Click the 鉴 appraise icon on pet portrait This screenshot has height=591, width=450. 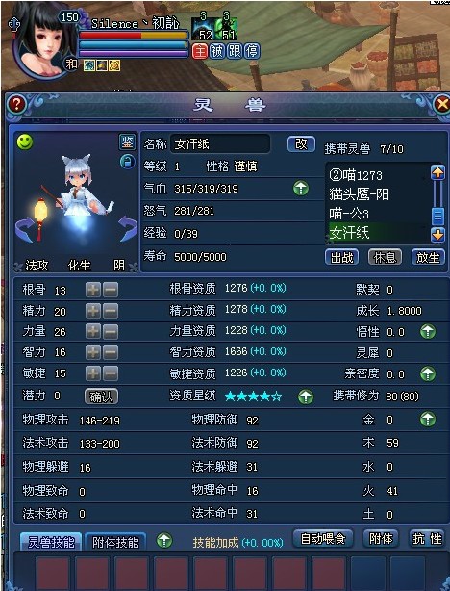pos(127,142)
